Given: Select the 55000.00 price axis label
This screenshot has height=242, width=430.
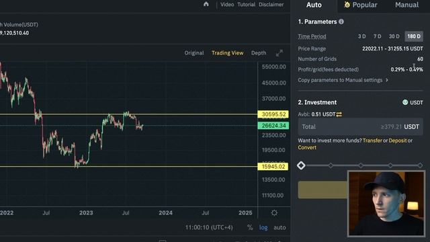Looking at the screenshot, I should (x=273, y=67).
